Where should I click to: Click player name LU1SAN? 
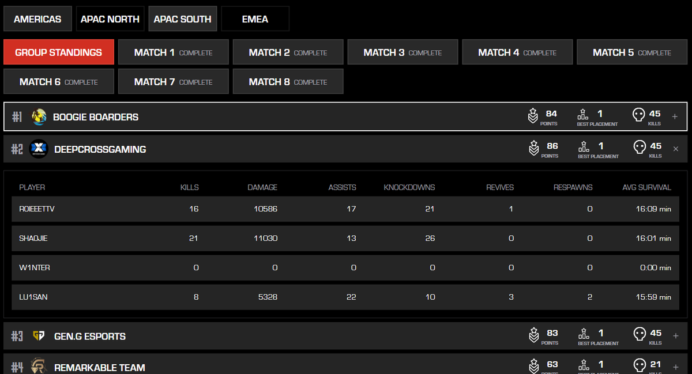pos(32,297)
